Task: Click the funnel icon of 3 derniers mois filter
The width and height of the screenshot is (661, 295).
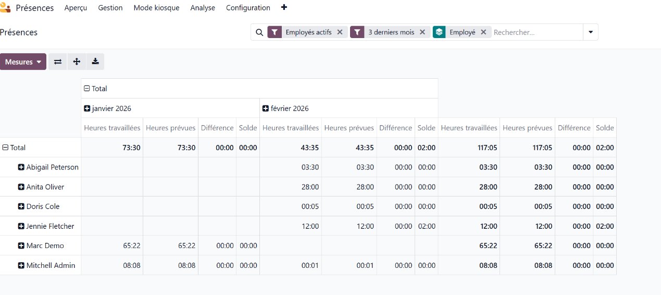Action: pyautogui.click(x=357, y=32)
